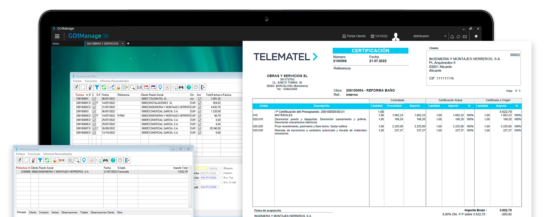This screenshot has height=217, width=546.
Task: Click location pin icon in Facturas de Obra
Action: click(x=160, y=87)
